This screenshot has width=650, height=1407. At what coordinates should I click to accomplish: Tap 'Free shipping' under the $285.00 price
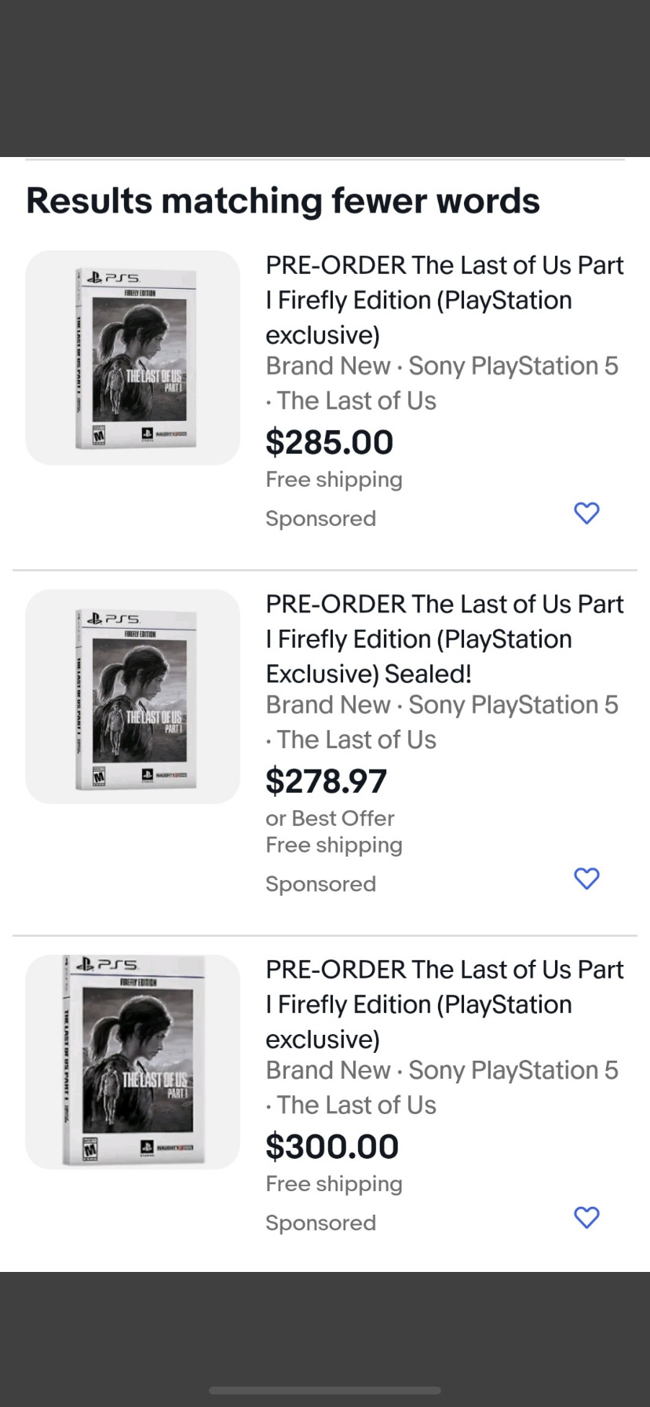(334, 479)
